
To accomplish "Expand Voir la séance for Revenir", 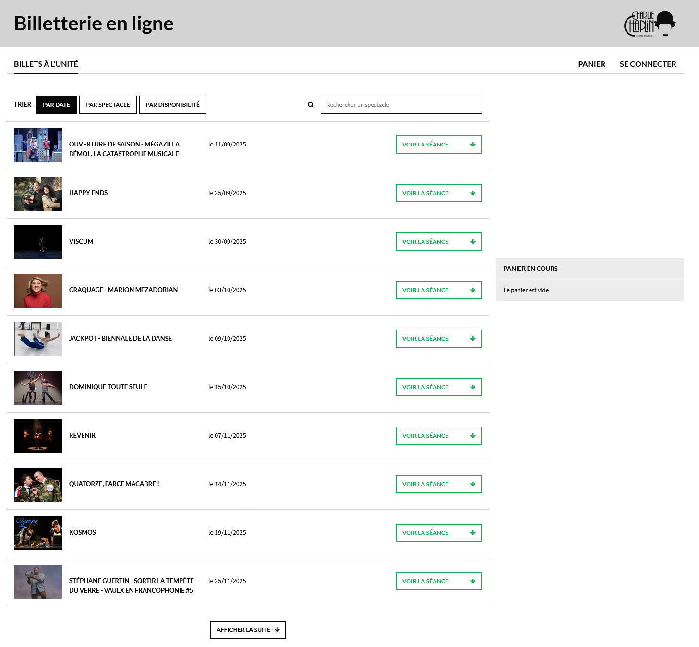I will point(438,436).
